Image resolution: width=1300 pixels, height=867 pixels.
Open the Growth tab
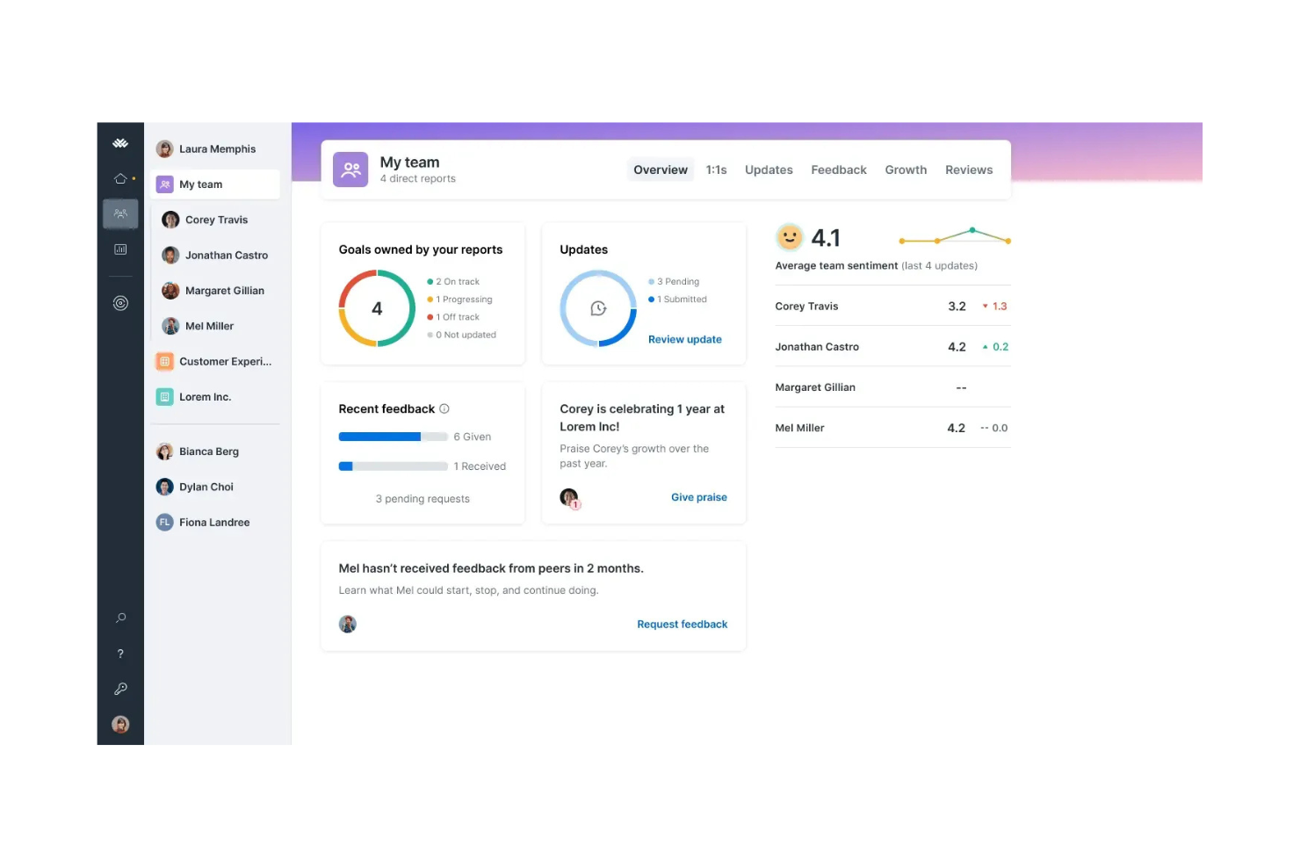click(906, 170)
